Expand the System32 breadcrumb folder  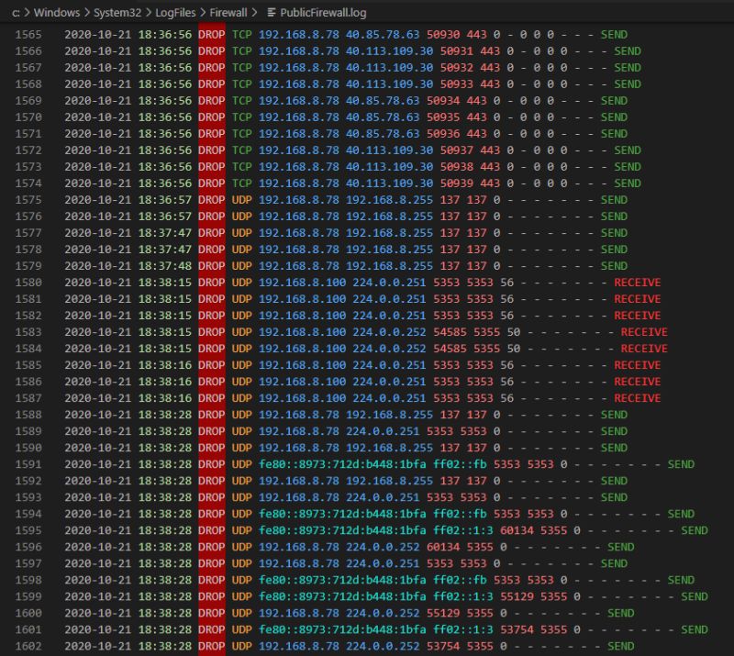coord(117,13)
